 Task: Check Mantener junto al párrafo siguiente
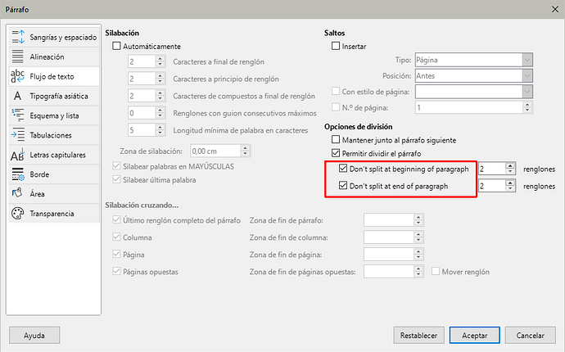[335, 140]
